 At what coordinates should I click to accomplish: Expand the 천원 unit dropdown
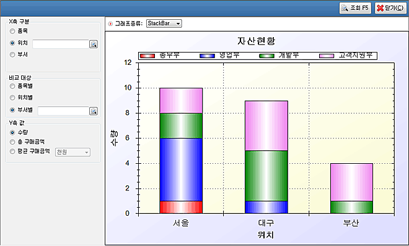tap(73, 152)
